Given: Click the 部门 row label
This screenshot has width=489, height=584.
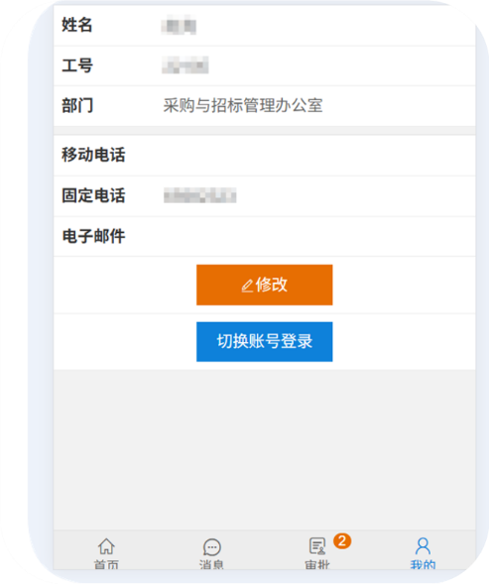Looking at the screenshot, I should coord(77,105).
